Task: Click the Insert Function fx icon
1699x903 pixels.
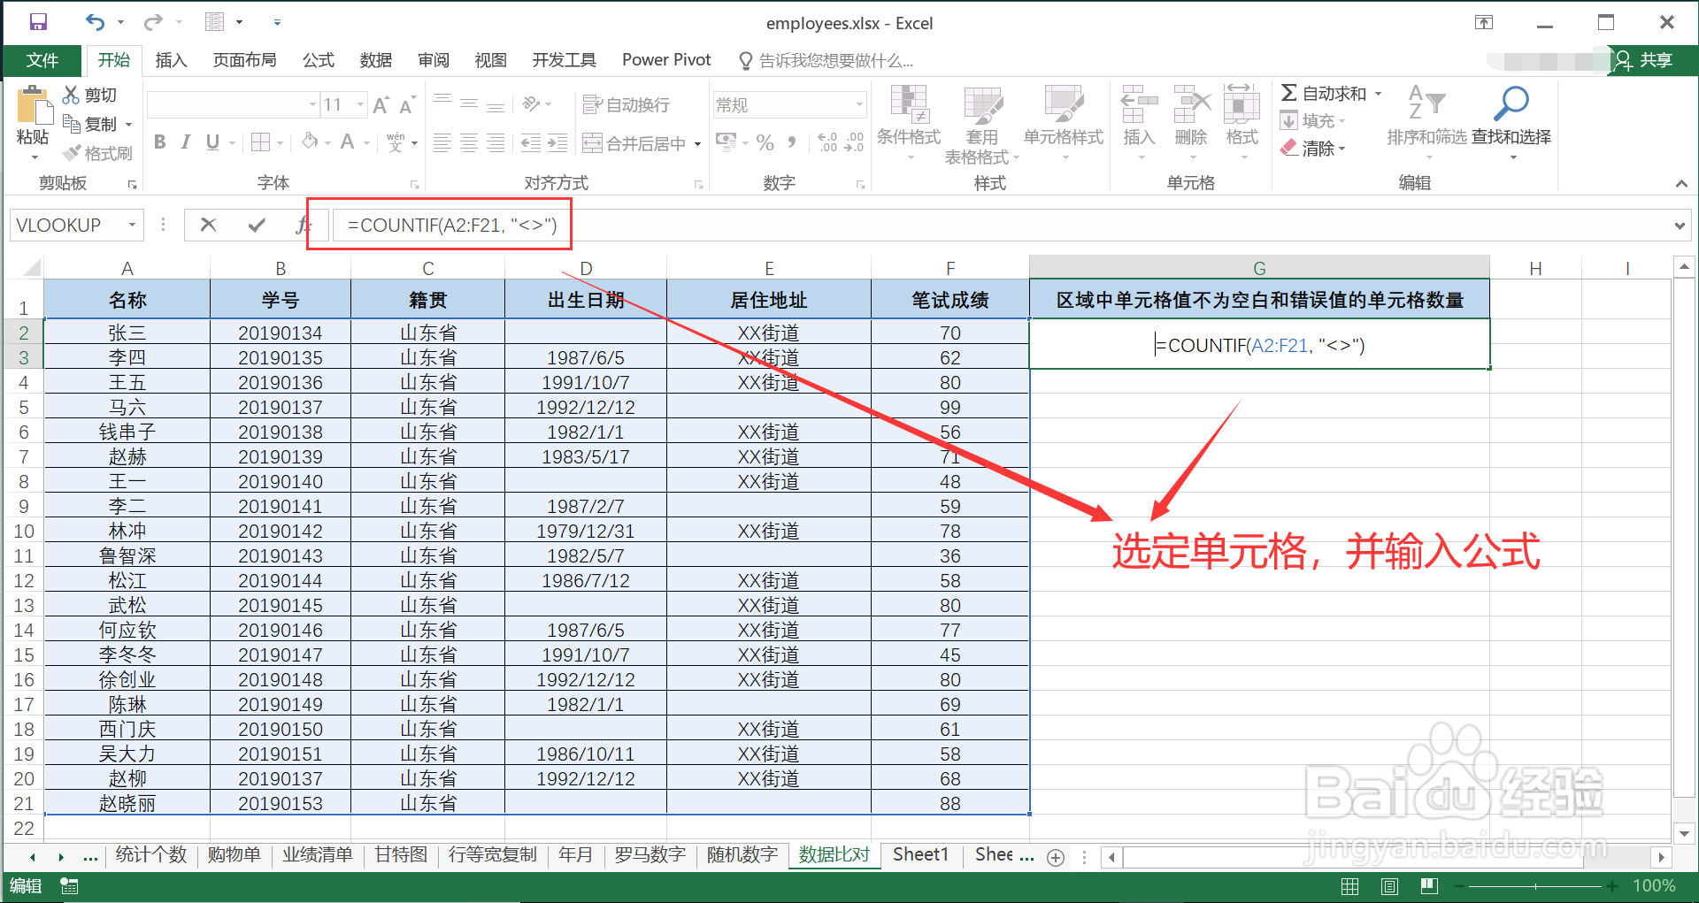Action: pos(304,225)
